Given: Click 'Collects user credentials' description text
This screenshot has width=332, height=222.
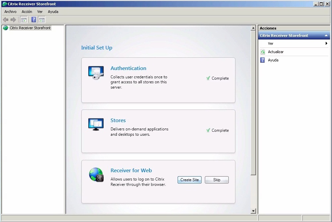Looking at the screenshot, I should pos(139,82).
